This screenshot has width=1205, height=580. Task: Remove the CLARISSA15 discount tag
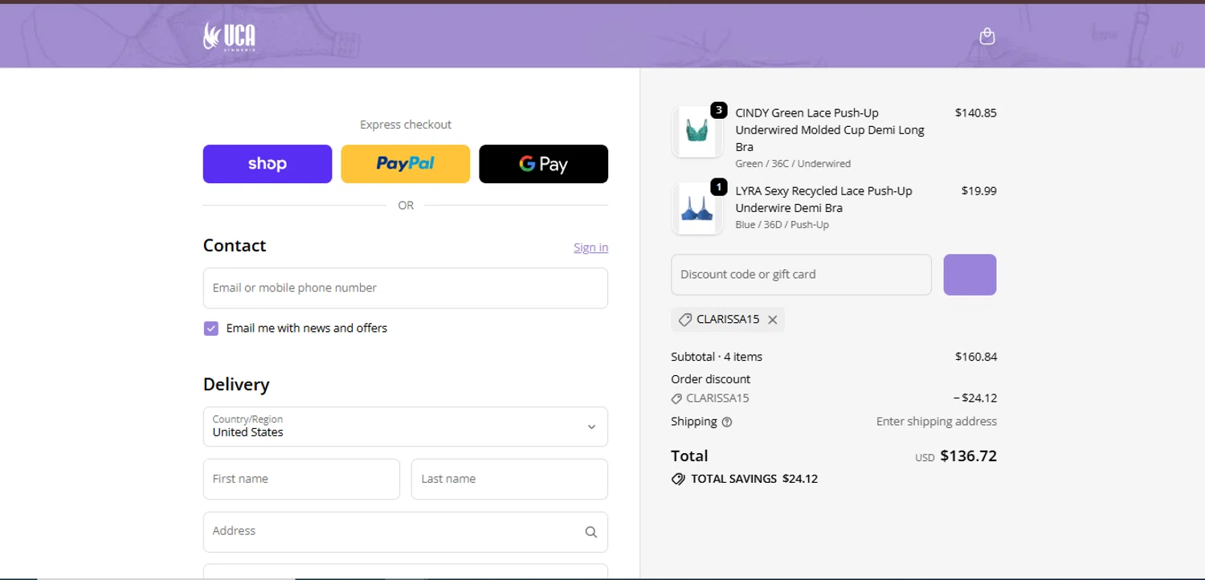[772, 320]
